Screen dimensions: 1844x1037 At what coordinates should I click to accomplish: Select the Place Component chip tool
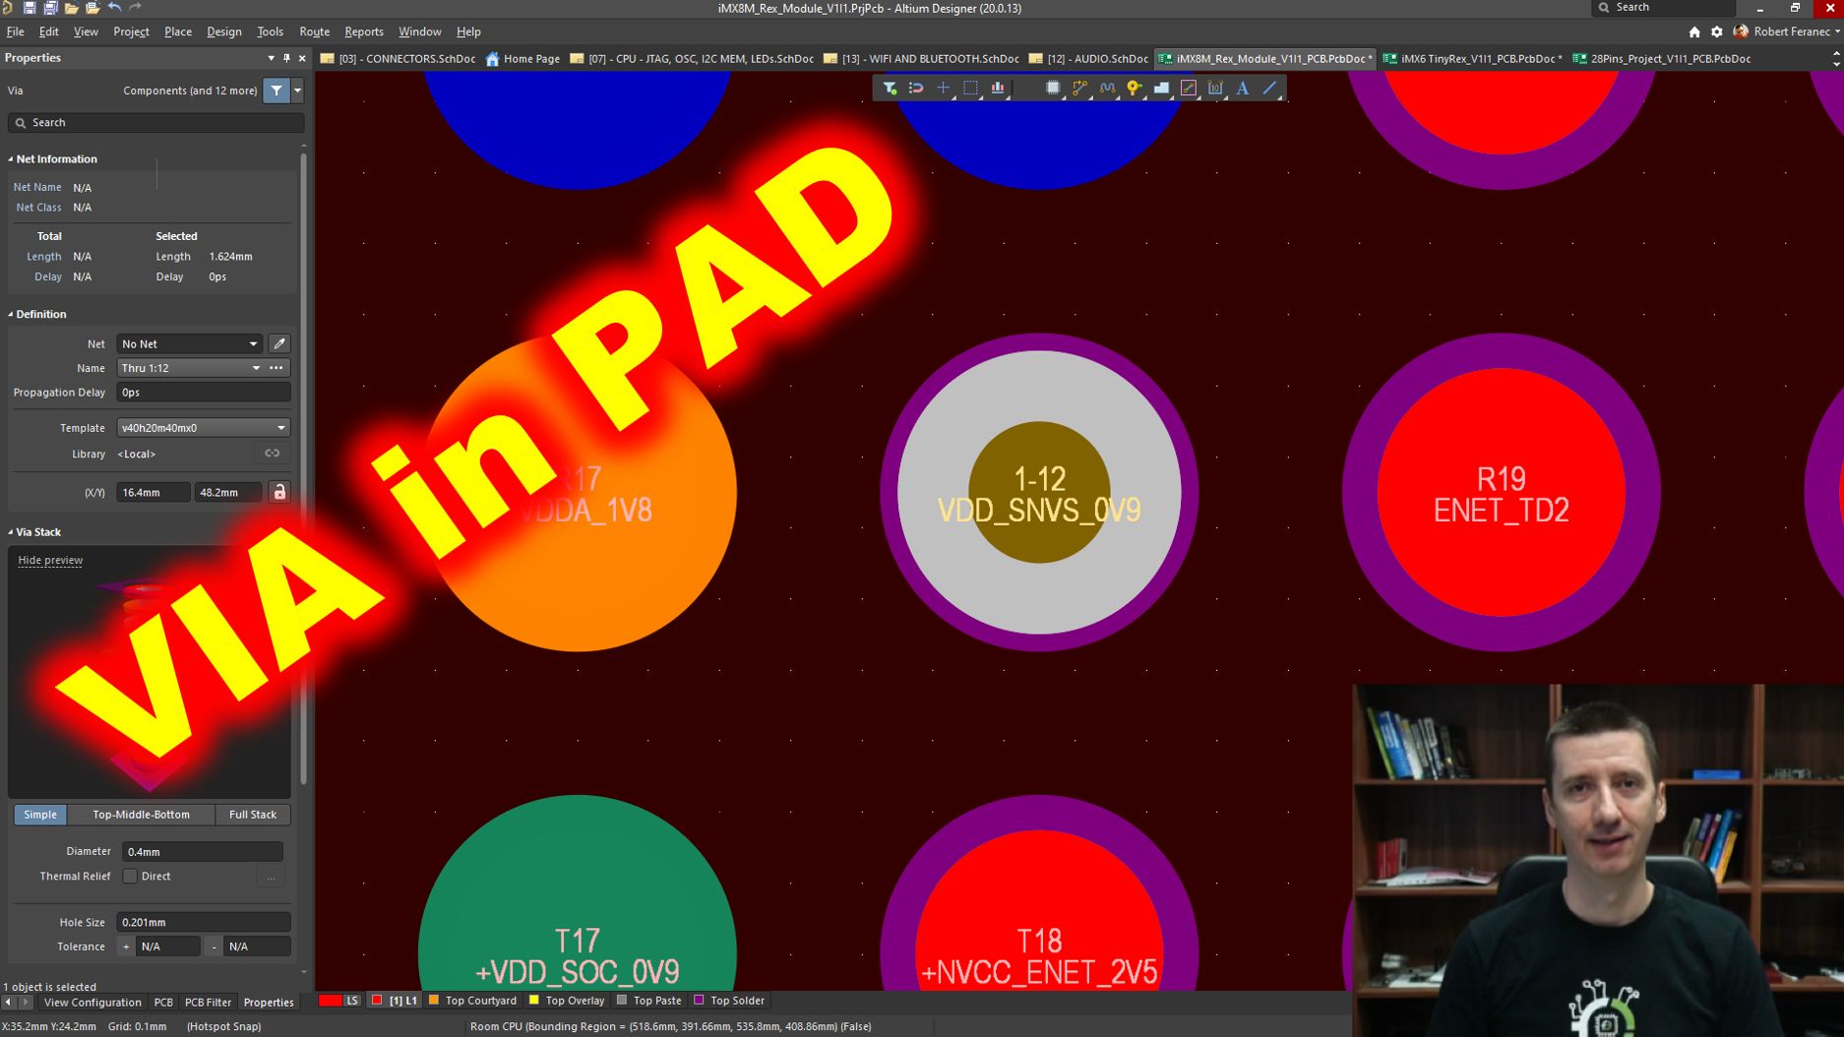(x=1052, y=89)
